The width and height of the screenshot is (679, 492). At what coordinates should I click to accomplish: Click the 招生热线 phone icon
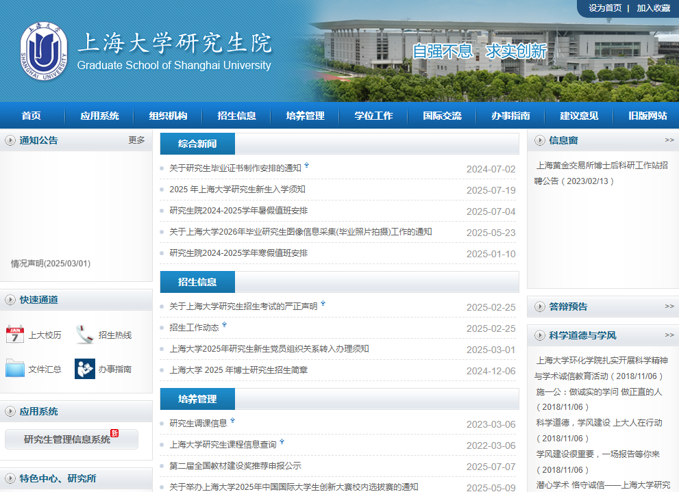click(85, 335)
